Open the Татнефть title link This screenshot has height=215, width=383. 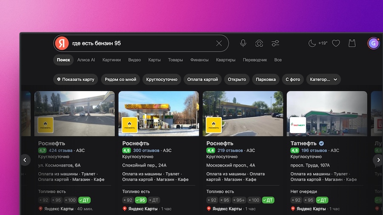coord(303,143)
